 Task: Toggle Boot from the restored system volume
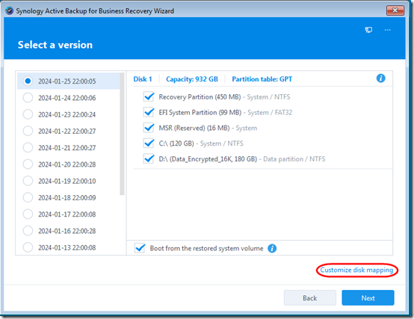click(140, 248)
